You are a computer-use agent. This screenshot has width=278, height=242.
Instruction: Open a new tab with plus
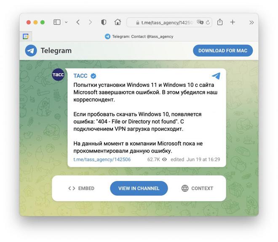pos(233,22)
